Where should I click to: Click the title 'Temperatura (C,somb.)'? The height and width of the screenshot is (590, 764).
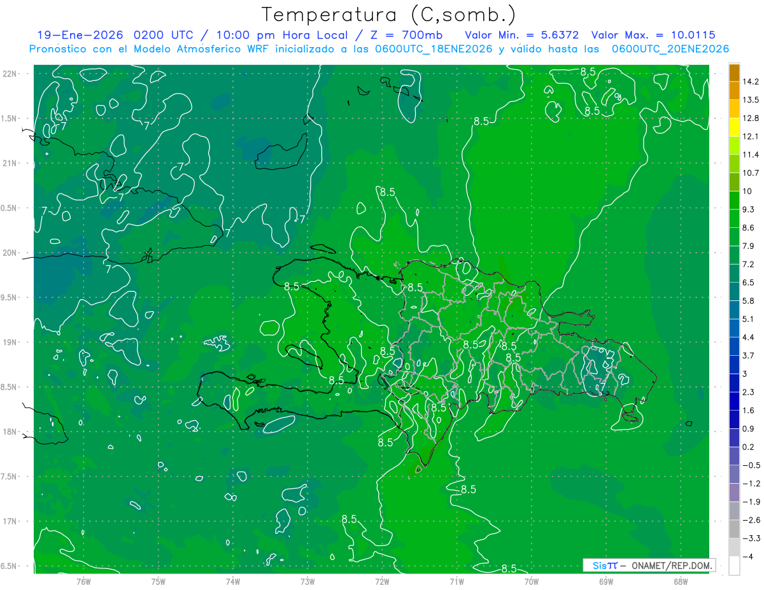coord(388,15)
